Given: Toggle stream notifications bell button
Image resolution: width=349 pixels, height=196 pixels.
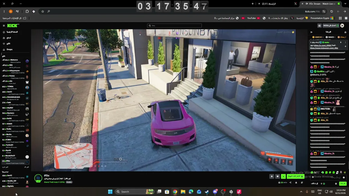Looking at the screenshot, I should (272, 176).
